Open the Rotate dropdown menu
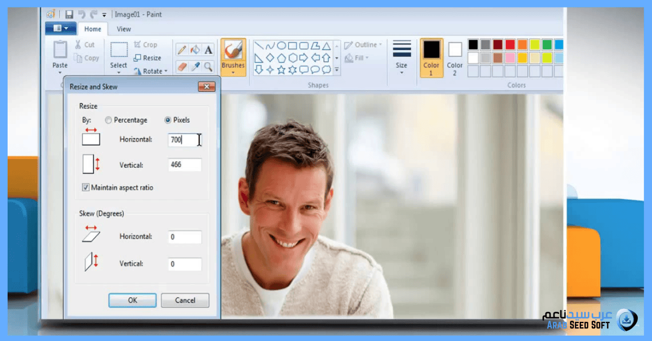652x341 pixels. (148, 71)
